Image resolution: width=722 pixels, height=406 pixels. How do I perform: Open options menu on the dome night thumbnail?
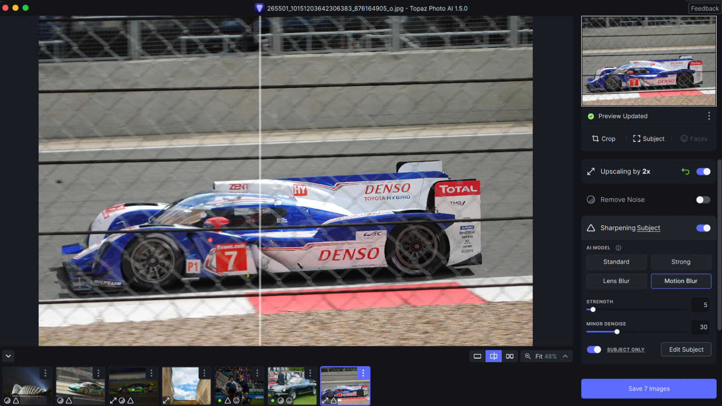pos(45,373)
